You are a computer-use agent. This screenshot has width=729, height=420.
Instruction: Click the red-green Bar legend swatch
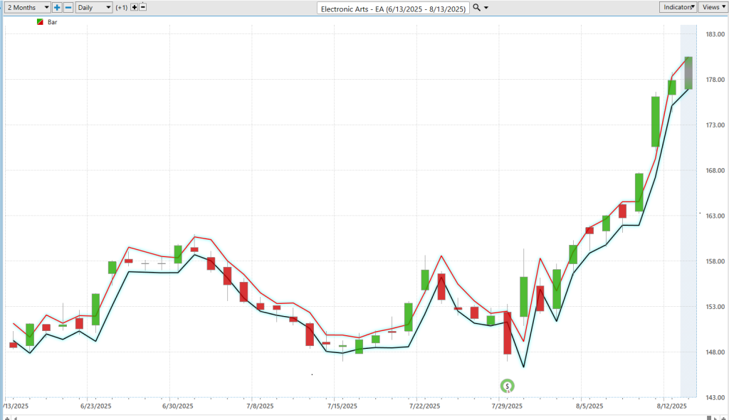pyautogui.click(x=41, y=22)
